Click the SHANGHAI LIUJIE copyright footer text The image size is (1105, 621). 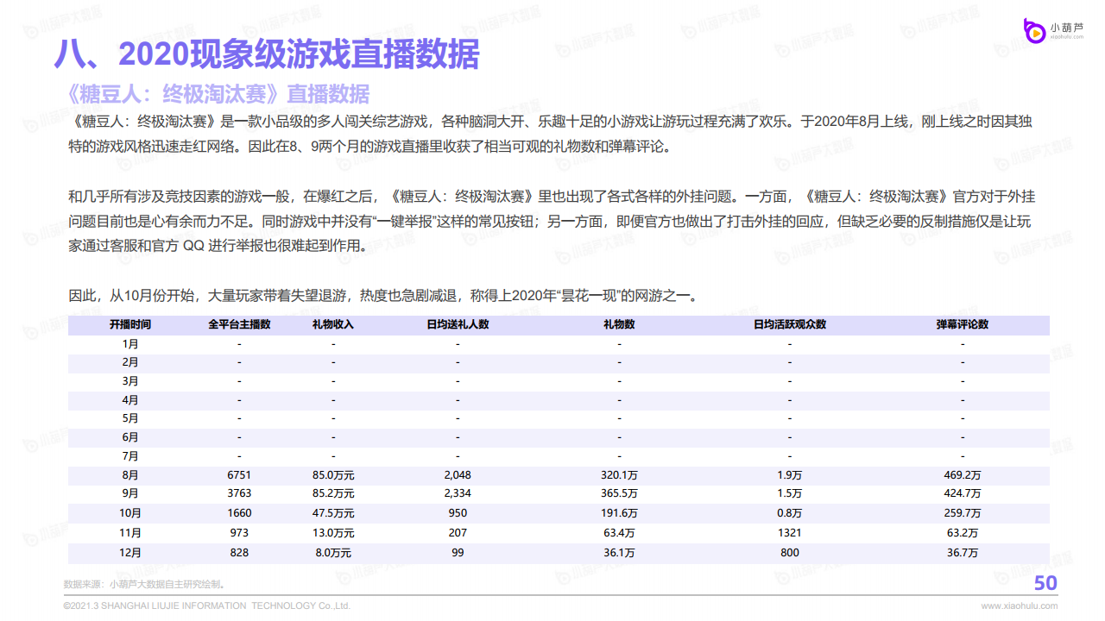(x=207, y=606)
